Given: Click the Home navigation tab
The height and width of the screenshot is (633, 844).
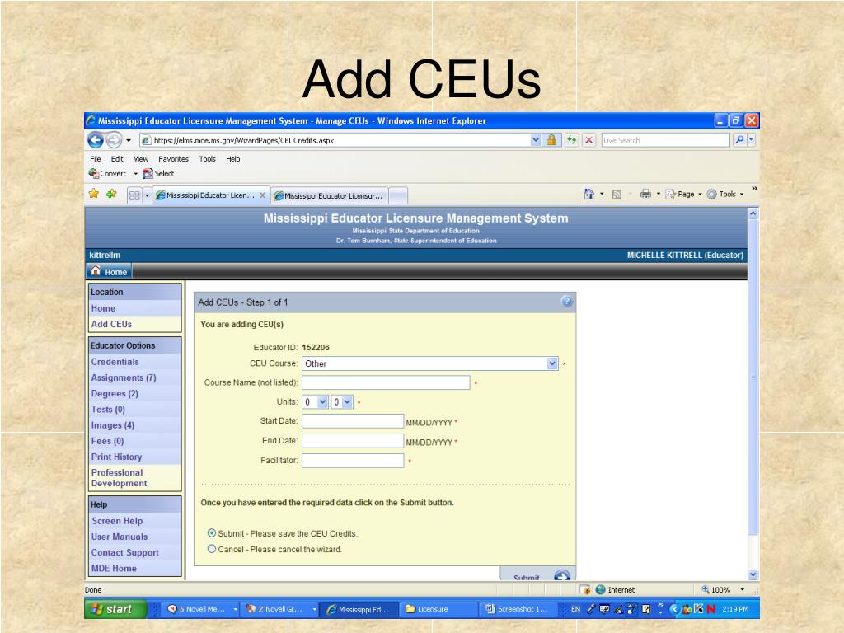Looking at the screenshot, I should pyautogui.click(x=110, y=271).
